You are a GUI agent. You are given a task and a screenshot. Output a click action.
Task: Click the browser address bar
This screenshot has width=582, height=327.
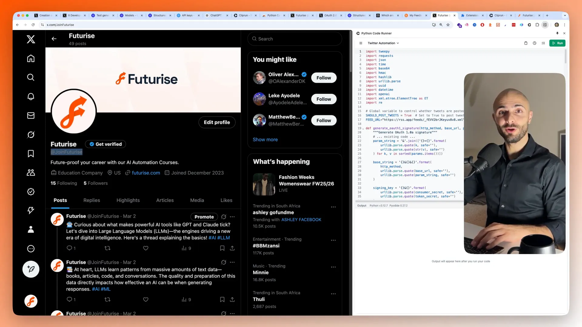tap(236, 25)
